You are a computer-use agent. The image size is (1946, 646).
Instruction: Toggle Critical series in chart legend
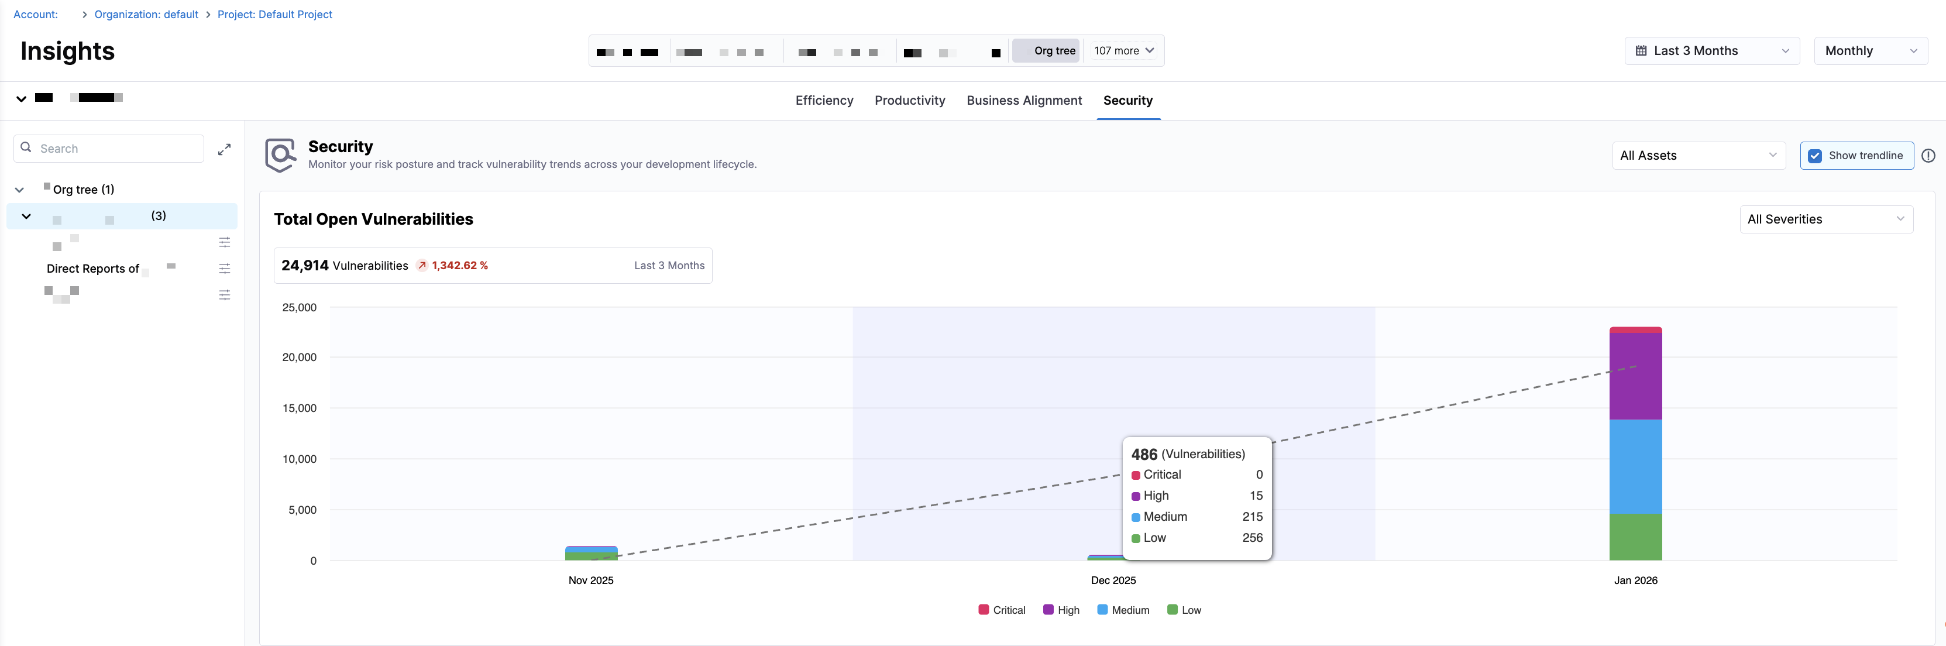point(1002,610)
